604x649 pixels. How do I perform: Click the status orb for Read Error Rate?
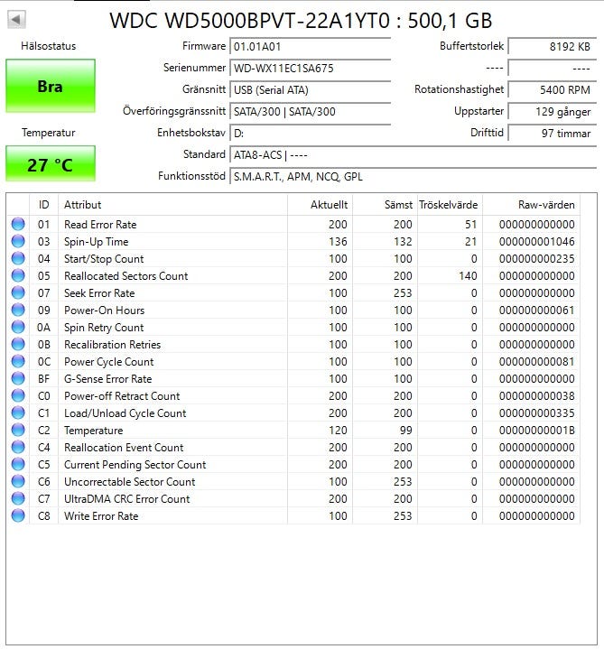[18, 225]
